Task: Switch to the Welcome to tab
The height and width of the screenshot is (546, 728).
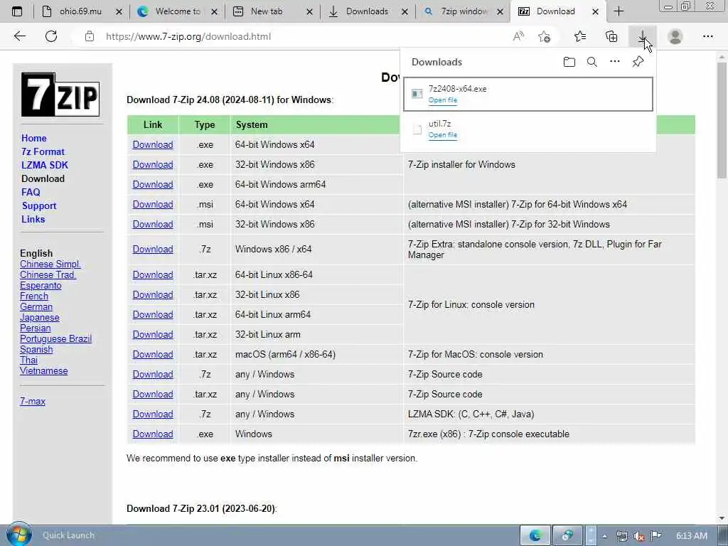Action: tap(176, 11)
